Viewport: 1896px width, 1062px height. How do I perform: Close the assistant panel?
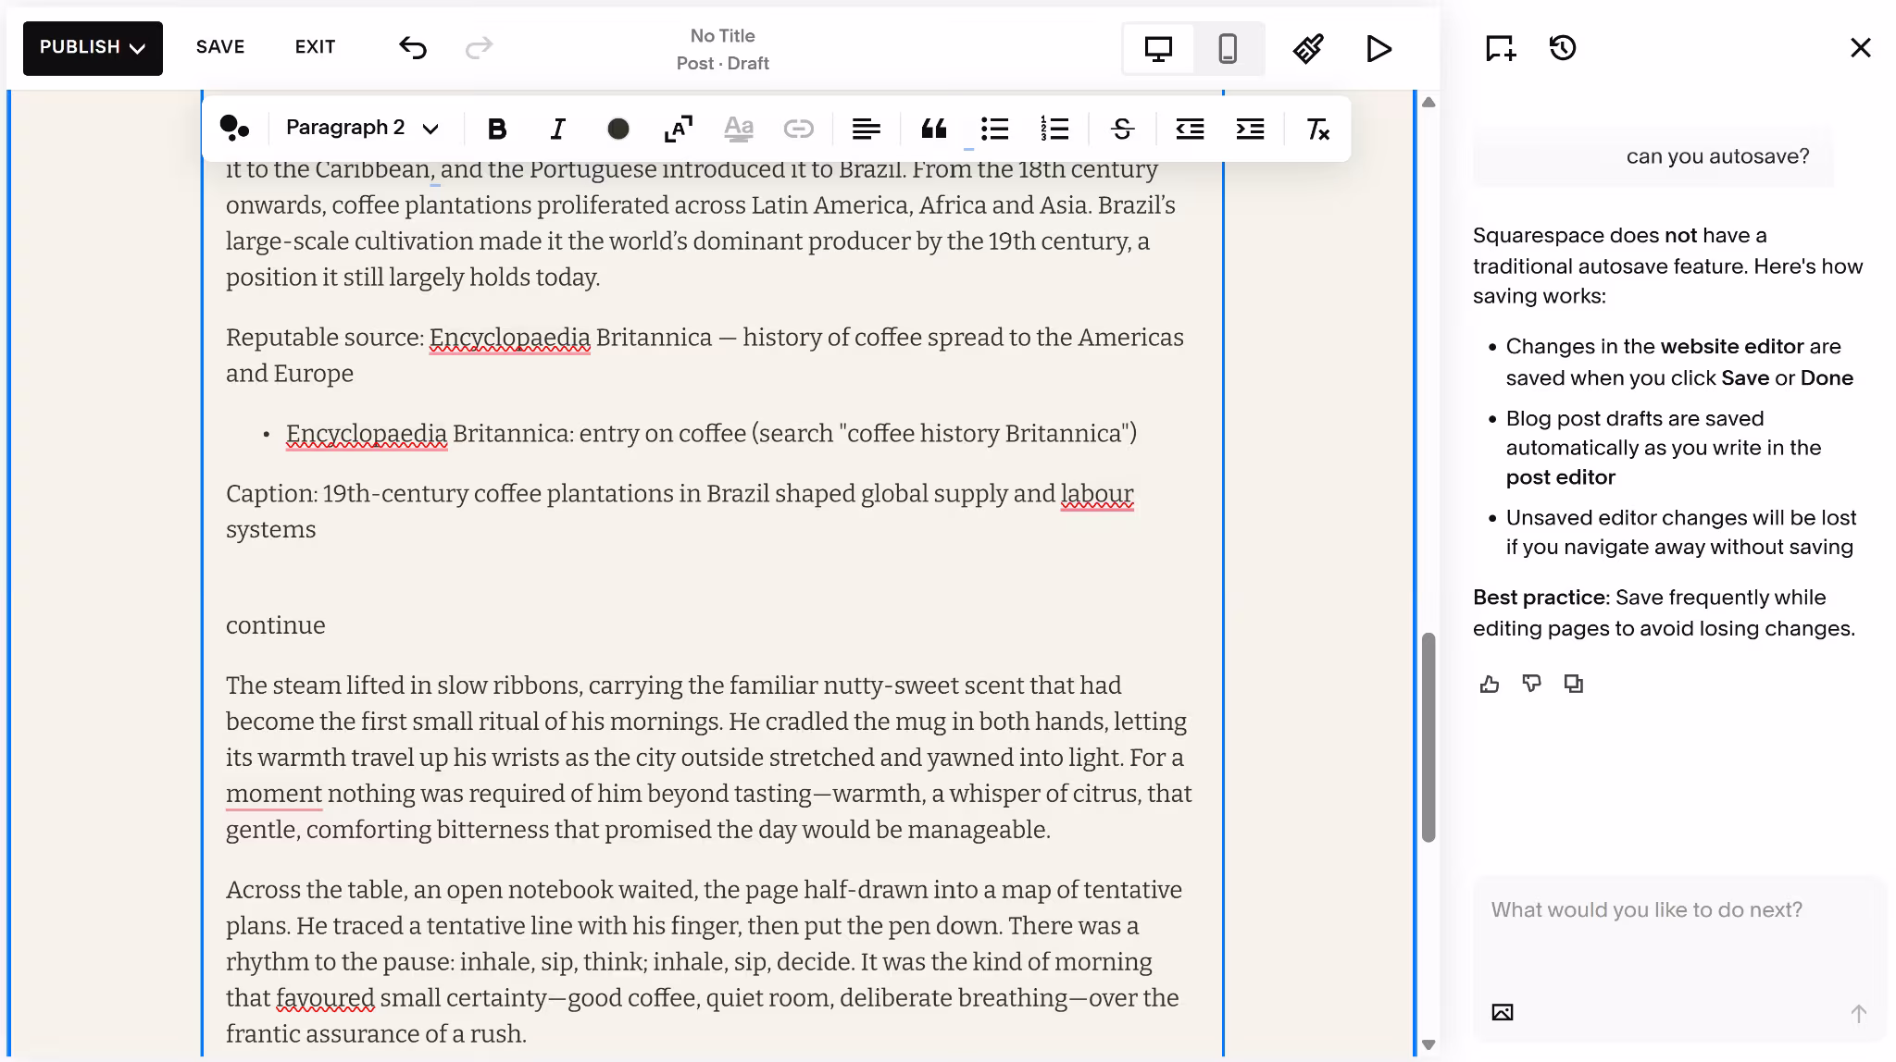pos(1860,47)
